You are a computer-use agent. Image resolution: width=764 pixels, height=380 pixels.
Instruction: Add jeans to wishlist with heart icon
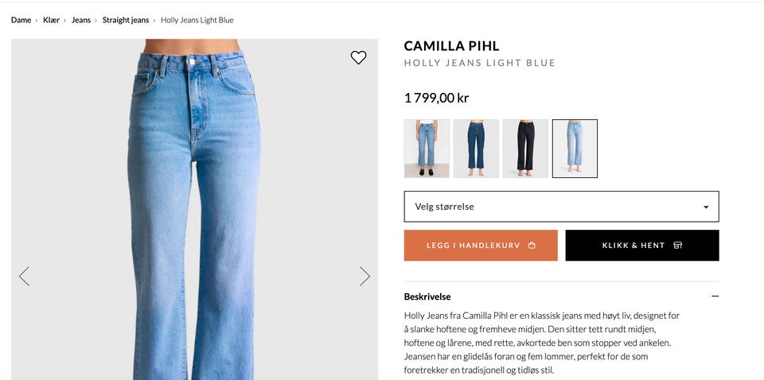pyautogui.click(x=358, y=57)
